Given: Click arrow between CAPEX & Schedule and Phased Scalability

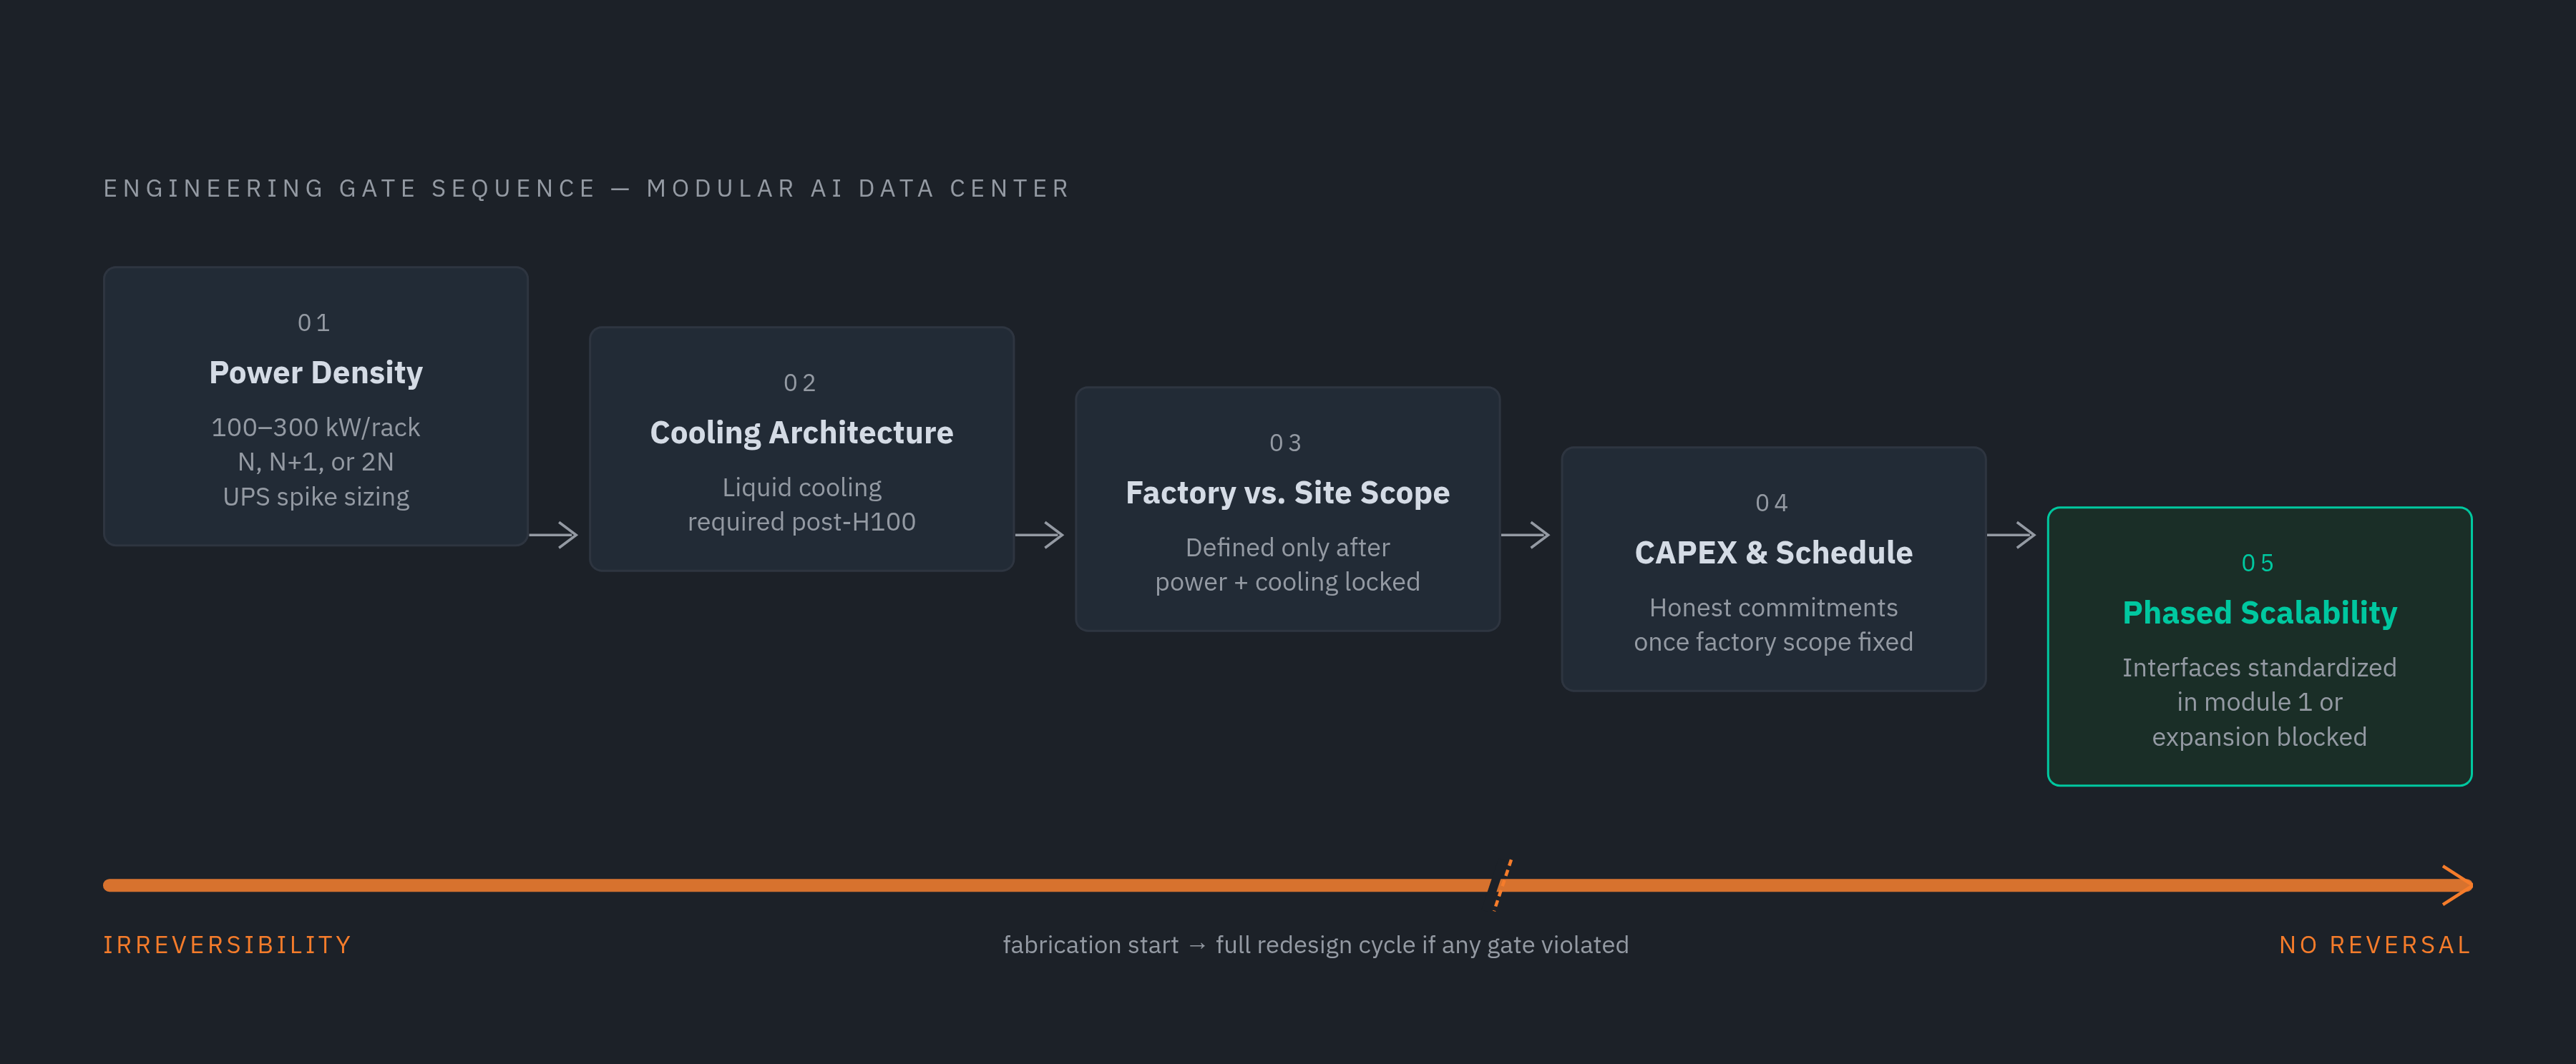Looking at the screenshot, I should (x=2012, y=536).
